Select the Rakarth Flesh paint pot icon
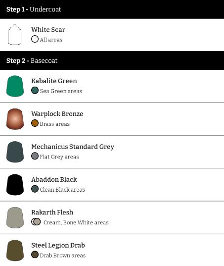224x266 pixels. coord(15,217)
